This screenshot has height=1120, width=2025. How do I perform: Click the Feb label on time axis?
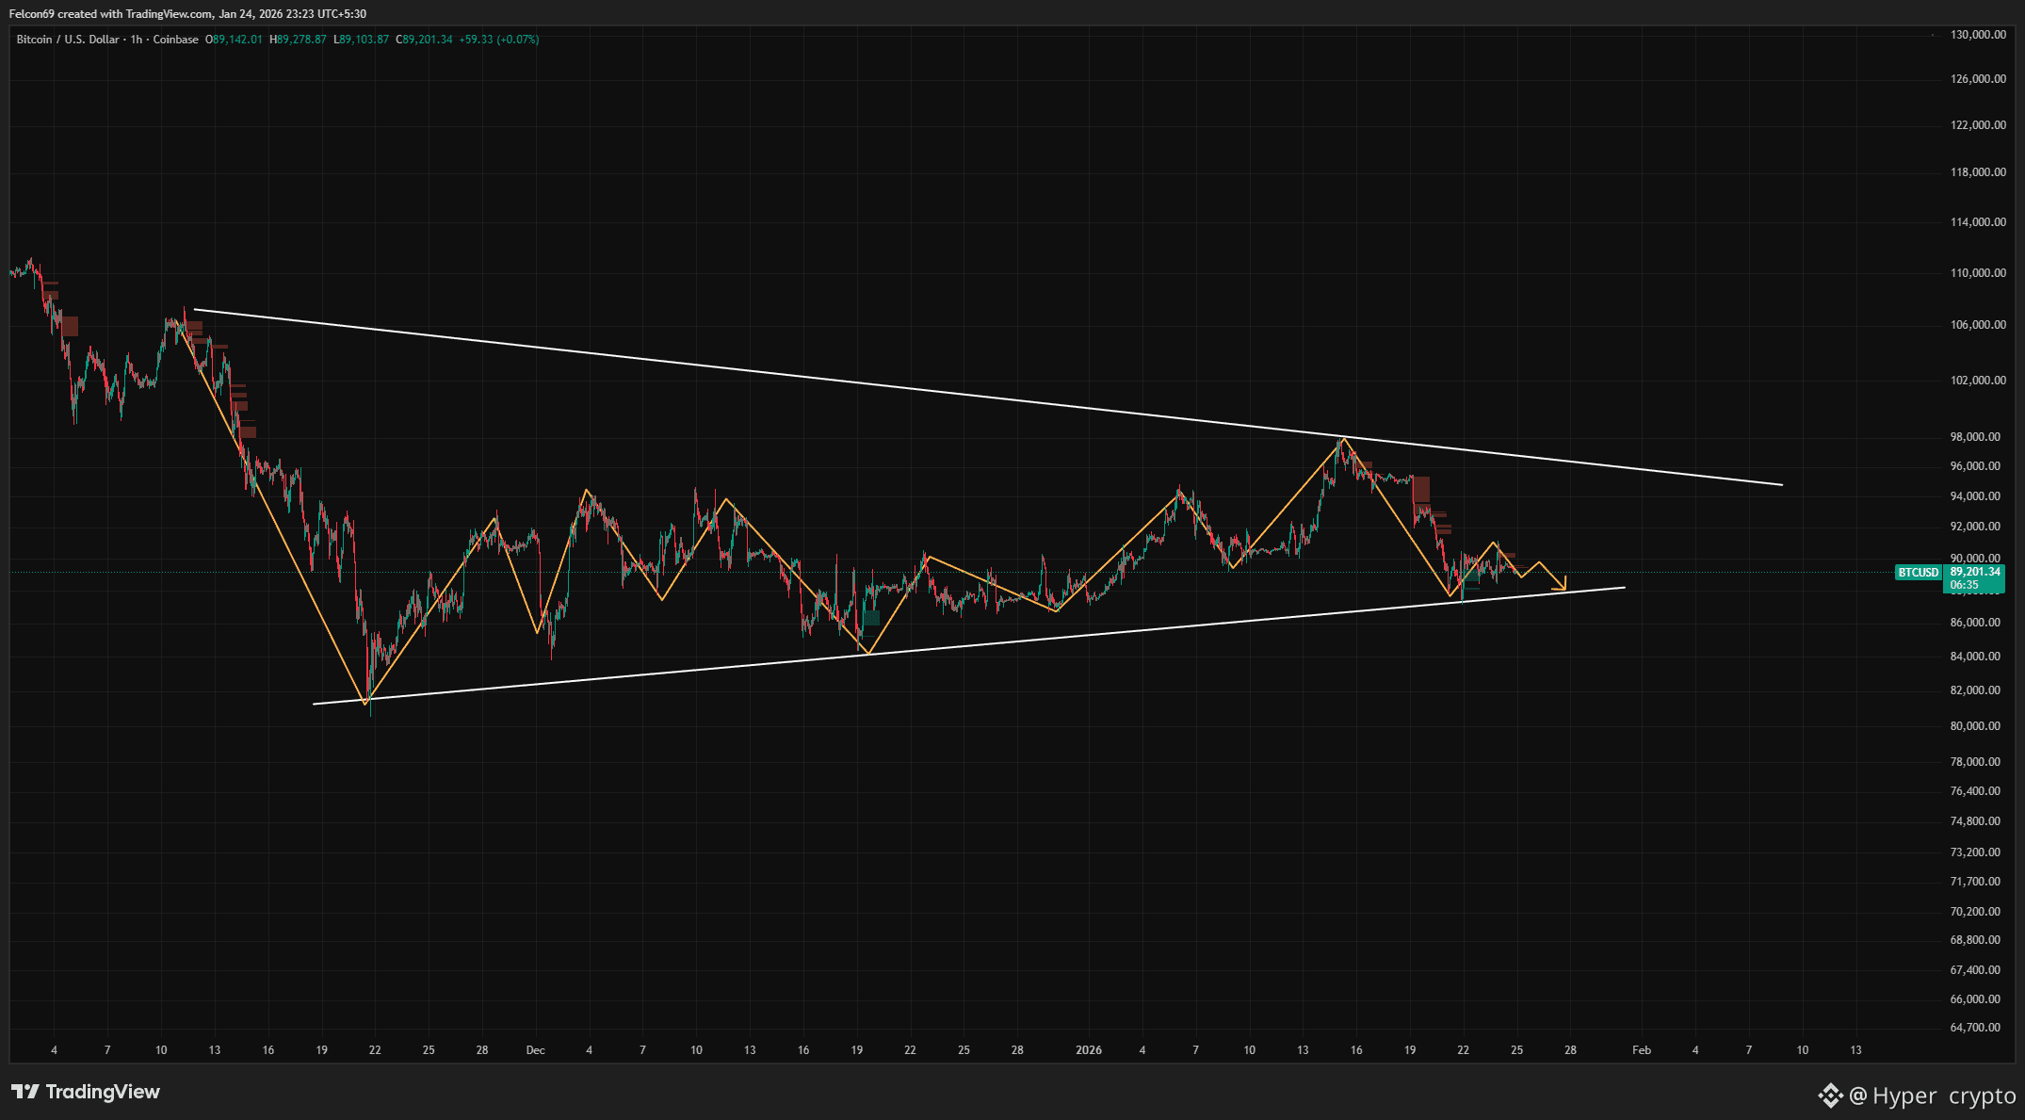coord(1642,1050)
